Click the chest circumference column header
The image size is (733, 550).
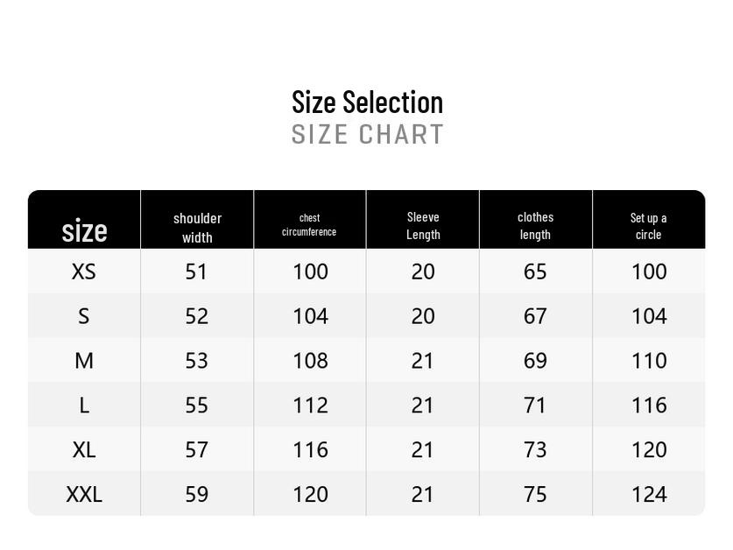coord(309,225)
